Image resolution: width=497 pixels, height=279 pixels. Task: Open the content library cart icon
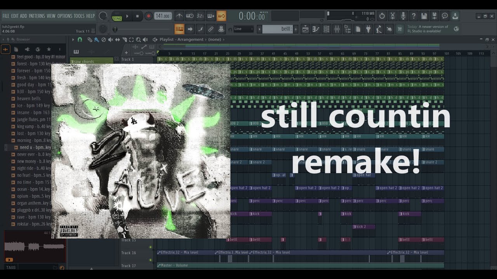[400, 29]
